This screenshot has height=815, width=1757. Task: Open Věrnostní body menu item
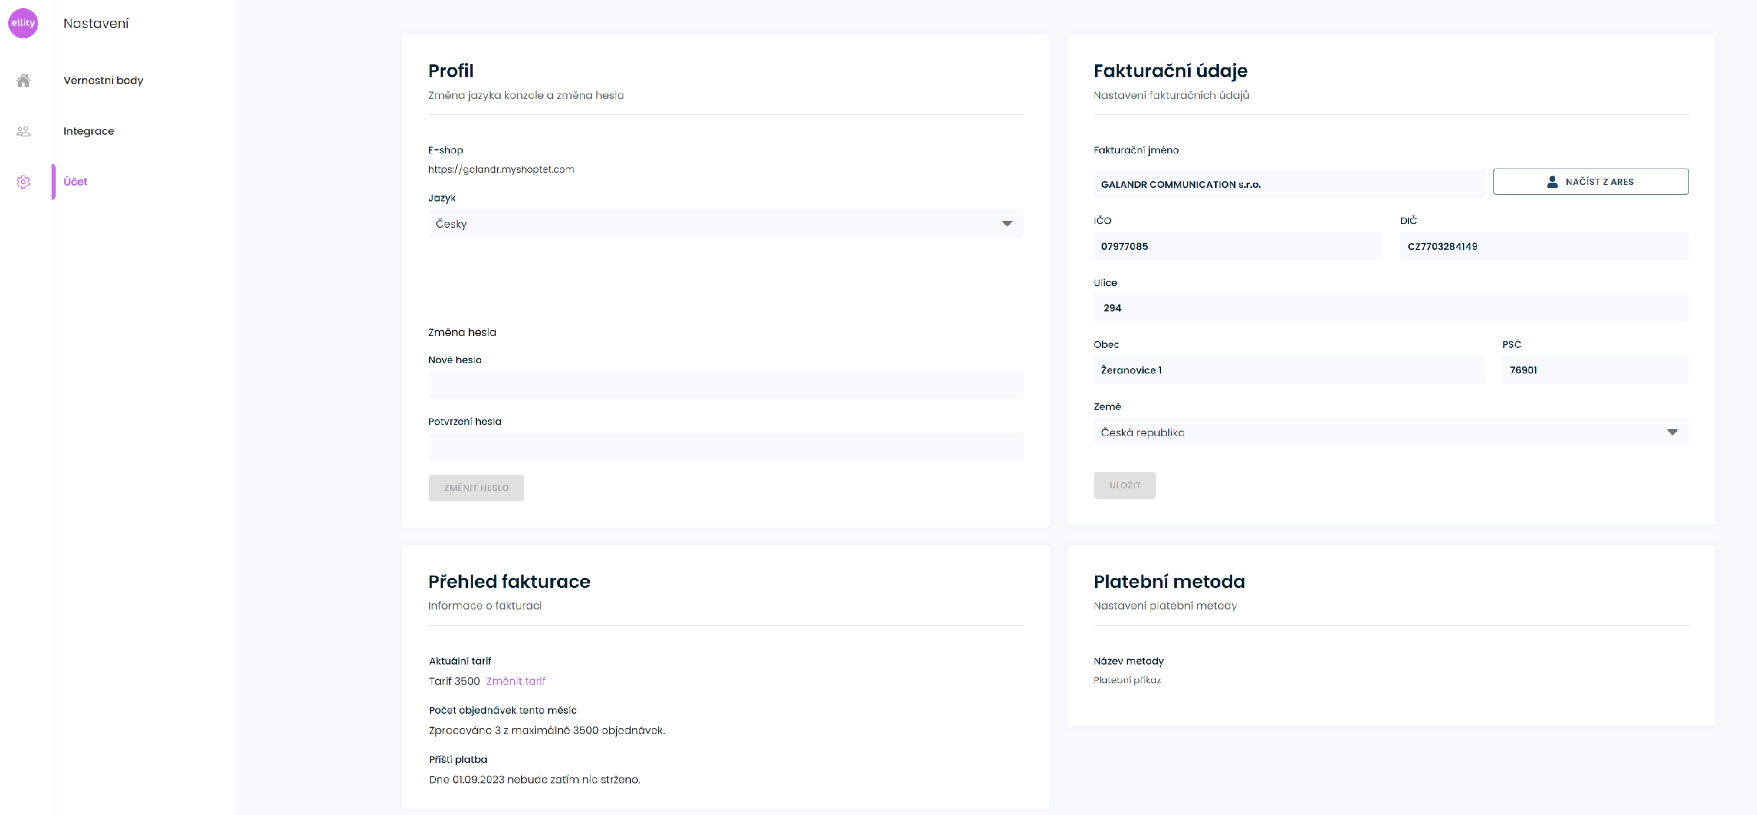pyautogui.click(x=103, y=80)
